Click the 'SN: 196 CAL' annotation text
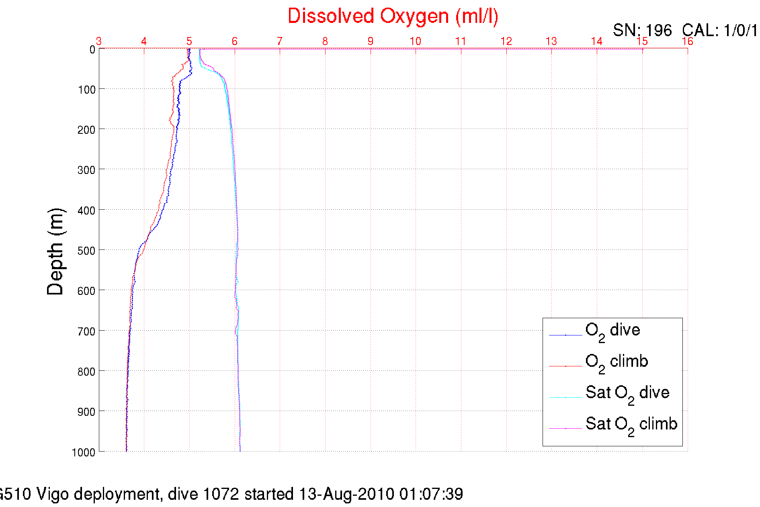 [684, 31]
